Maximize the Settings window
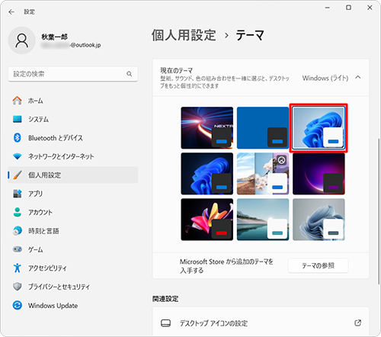This screenshot has height=337, width=381. 348,8
